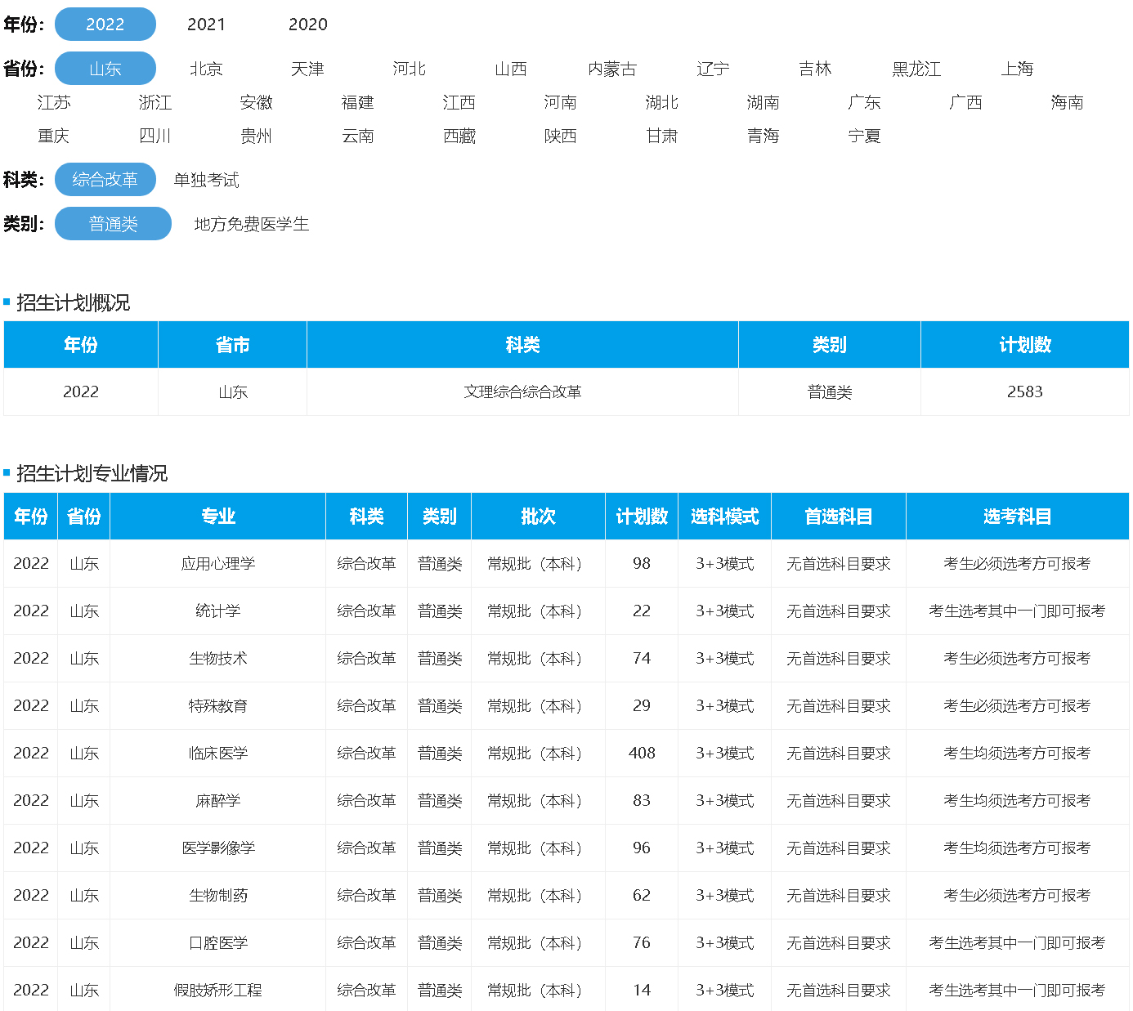Click plan number 98 for 应用心理学

click(x=642, y=564)
